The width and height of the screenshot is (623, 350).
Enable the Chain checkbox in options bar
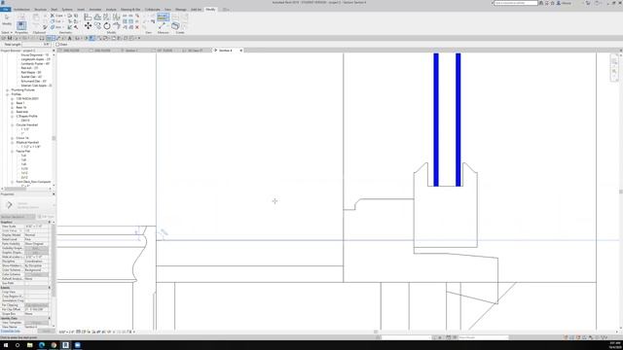coord(57,45)
